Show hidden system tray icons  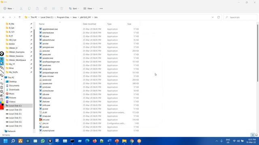pos(217,141)
